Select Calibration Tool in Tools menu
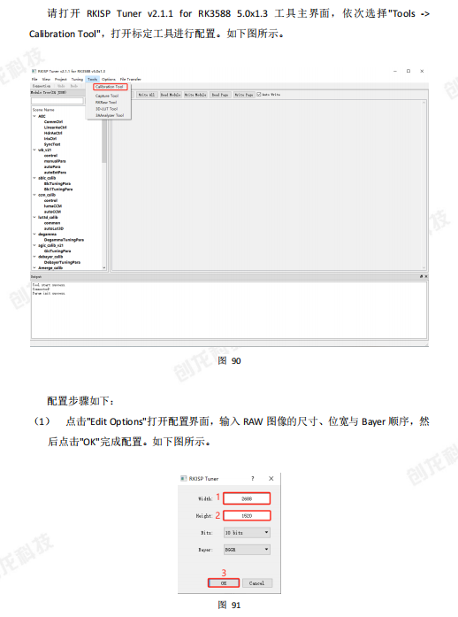 [x=110, y=87]
